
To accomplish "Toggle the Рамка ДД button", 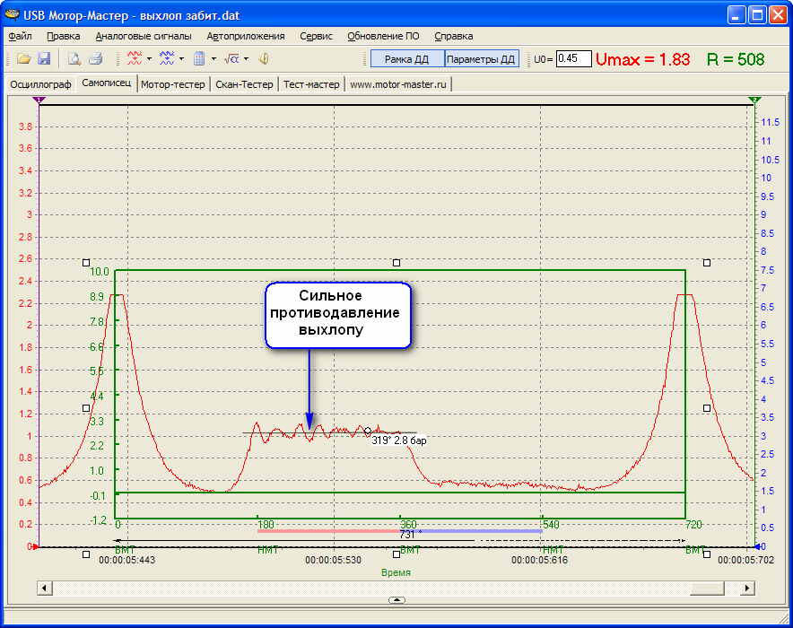I will coord(406,59).
